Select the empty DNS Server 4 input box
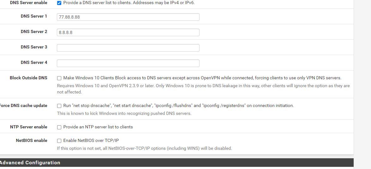This screenshot has height=169, width=371. click(128, 63)
